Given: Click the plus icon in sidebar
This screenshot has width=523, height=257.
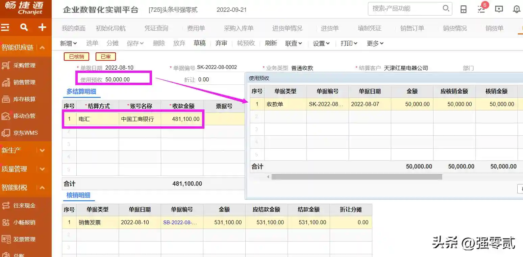Looking at the screenshot, I should pos(42,27).
